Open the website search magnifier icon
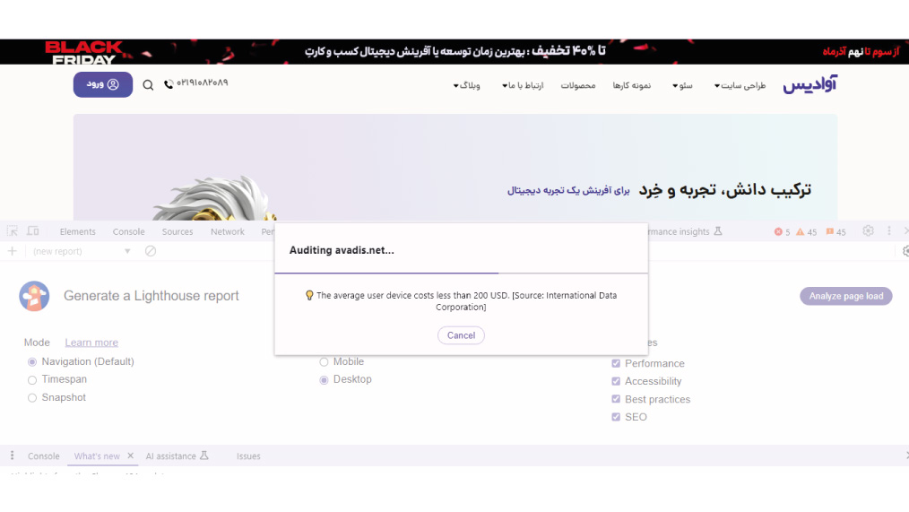Screen dimensions: 909x512 pyautogui.click(x=148, y=85)
